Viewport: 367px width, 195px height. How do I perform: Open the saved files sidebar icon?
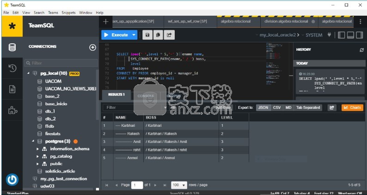(x=12, y=89)
